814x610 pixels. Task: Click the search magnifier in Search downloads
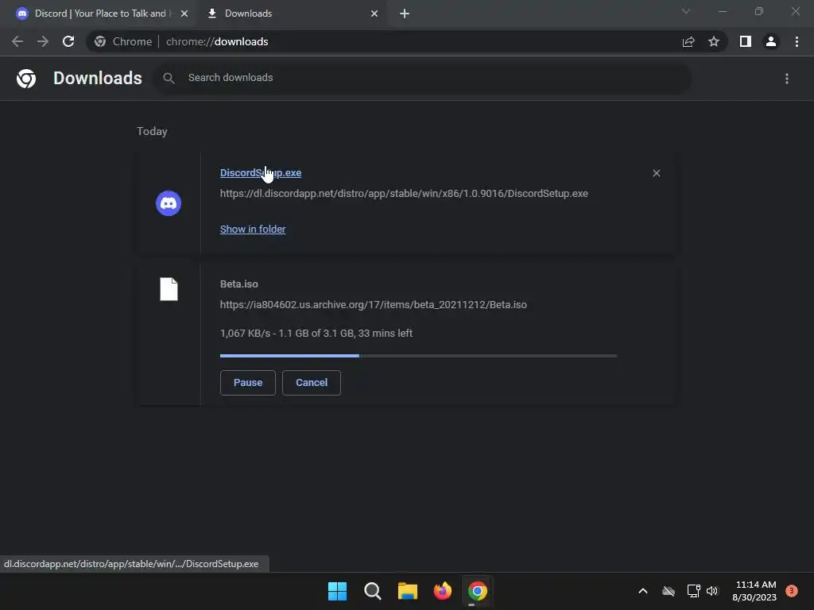[169, 78]
